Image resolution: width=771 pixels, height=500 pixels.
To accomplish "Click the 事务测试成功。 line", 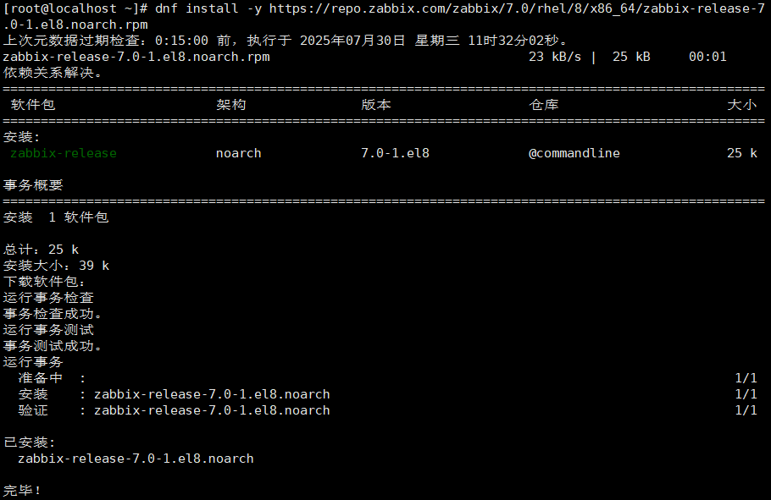I will point(53,346).
